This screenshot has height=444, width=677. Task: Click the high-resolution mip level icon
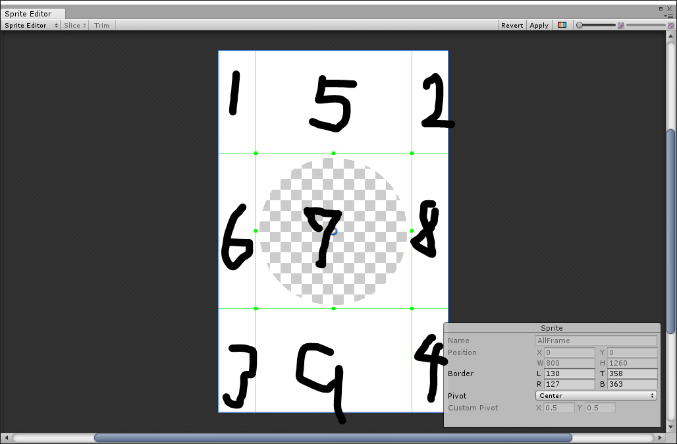[x=671, y=26]
